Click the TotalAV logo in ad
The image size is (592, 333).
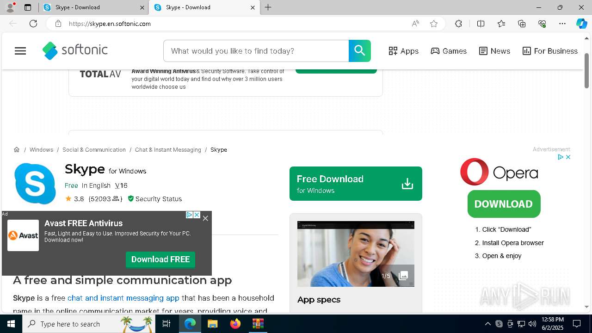pyautogui.click(x=100, y=74)
